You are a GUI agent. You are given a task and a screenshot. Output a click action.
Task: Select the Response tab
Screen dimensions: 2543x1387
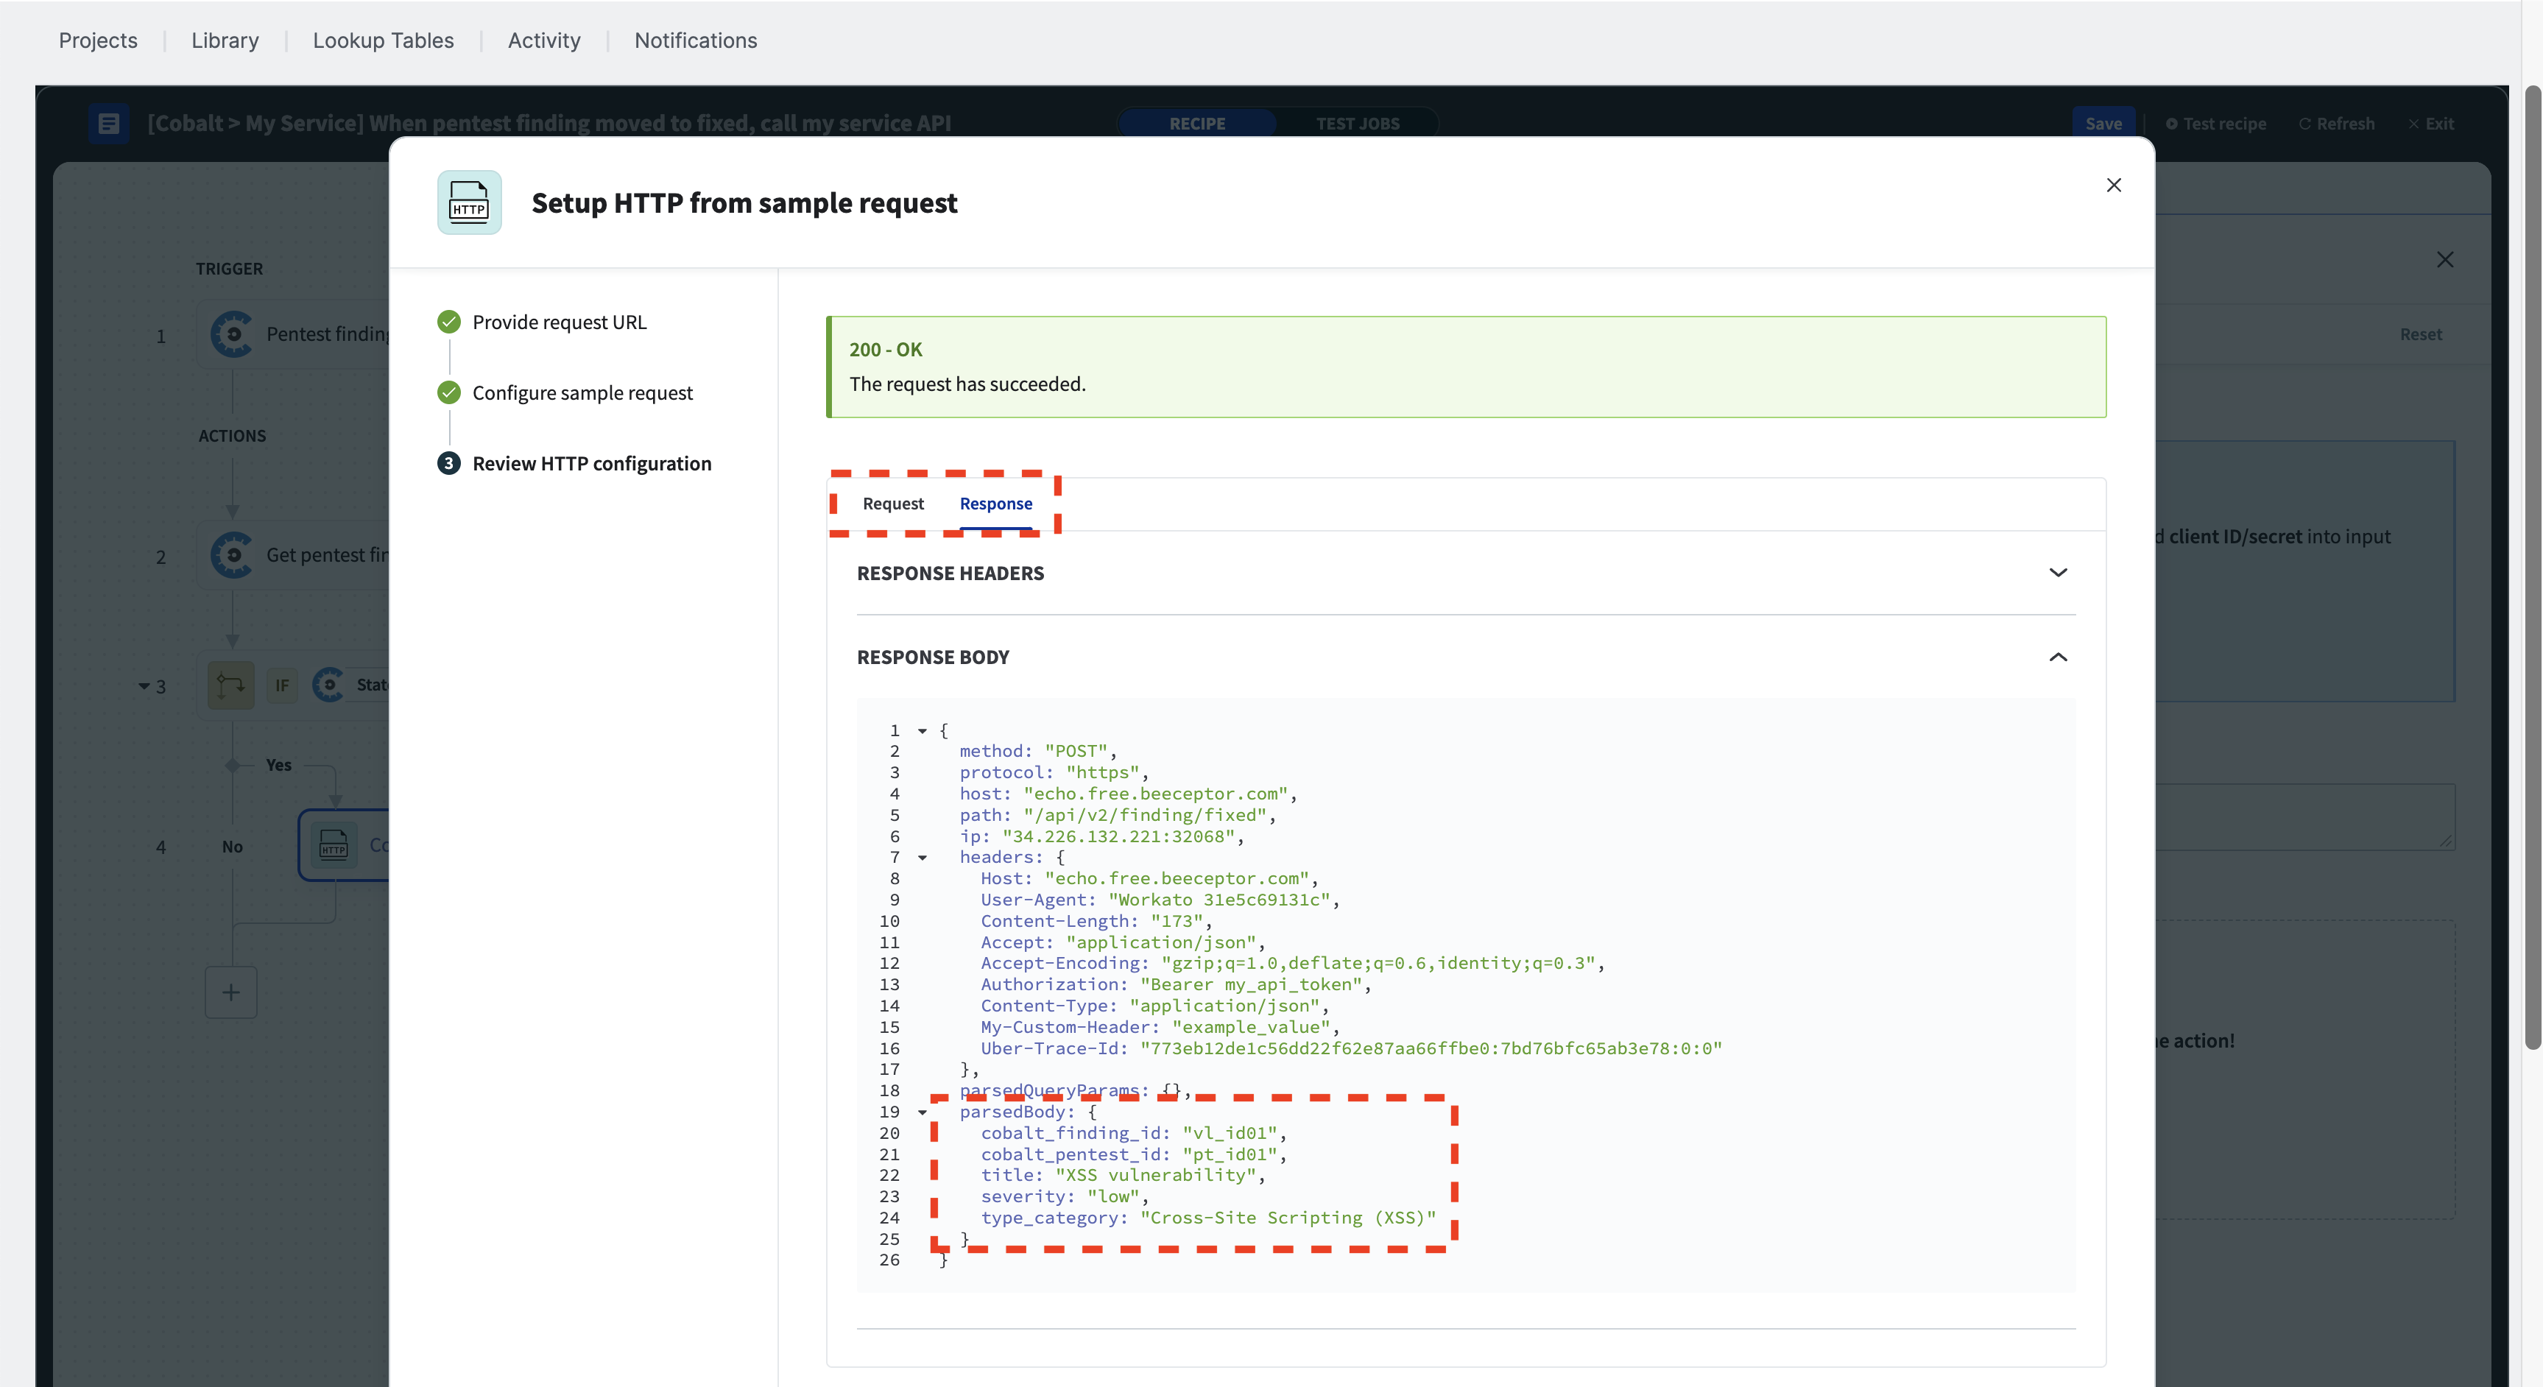pos(995,504)
